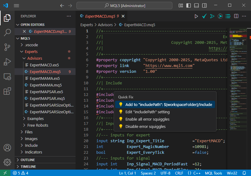Image resolution: width=251 pixels, height=176 pixels.
Task: Change encoding via UTF-8 status item
Action: click(165, 173)
